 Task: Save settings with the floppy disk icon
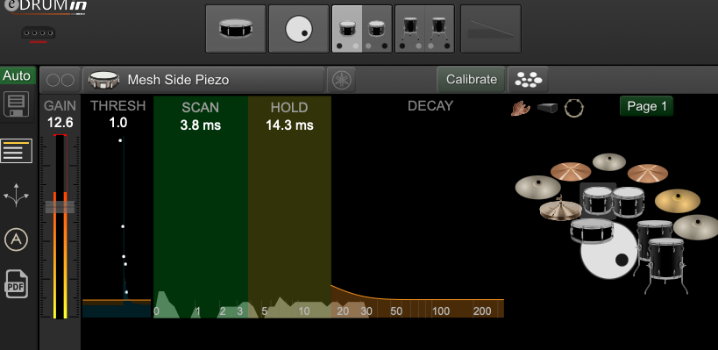tap(16, 105)
